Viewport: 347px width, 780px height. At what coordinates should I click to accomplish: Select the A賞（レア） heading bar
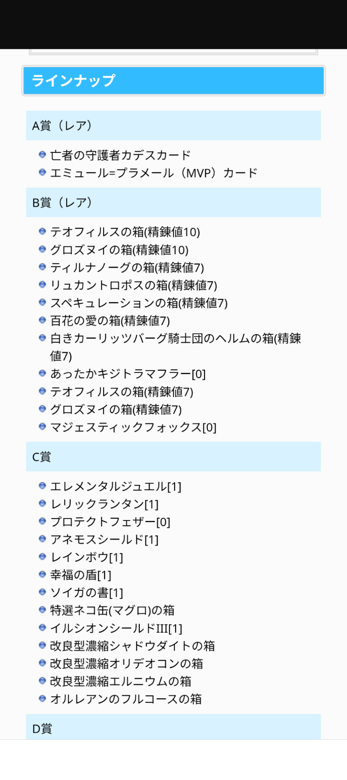tap(173, 126)
